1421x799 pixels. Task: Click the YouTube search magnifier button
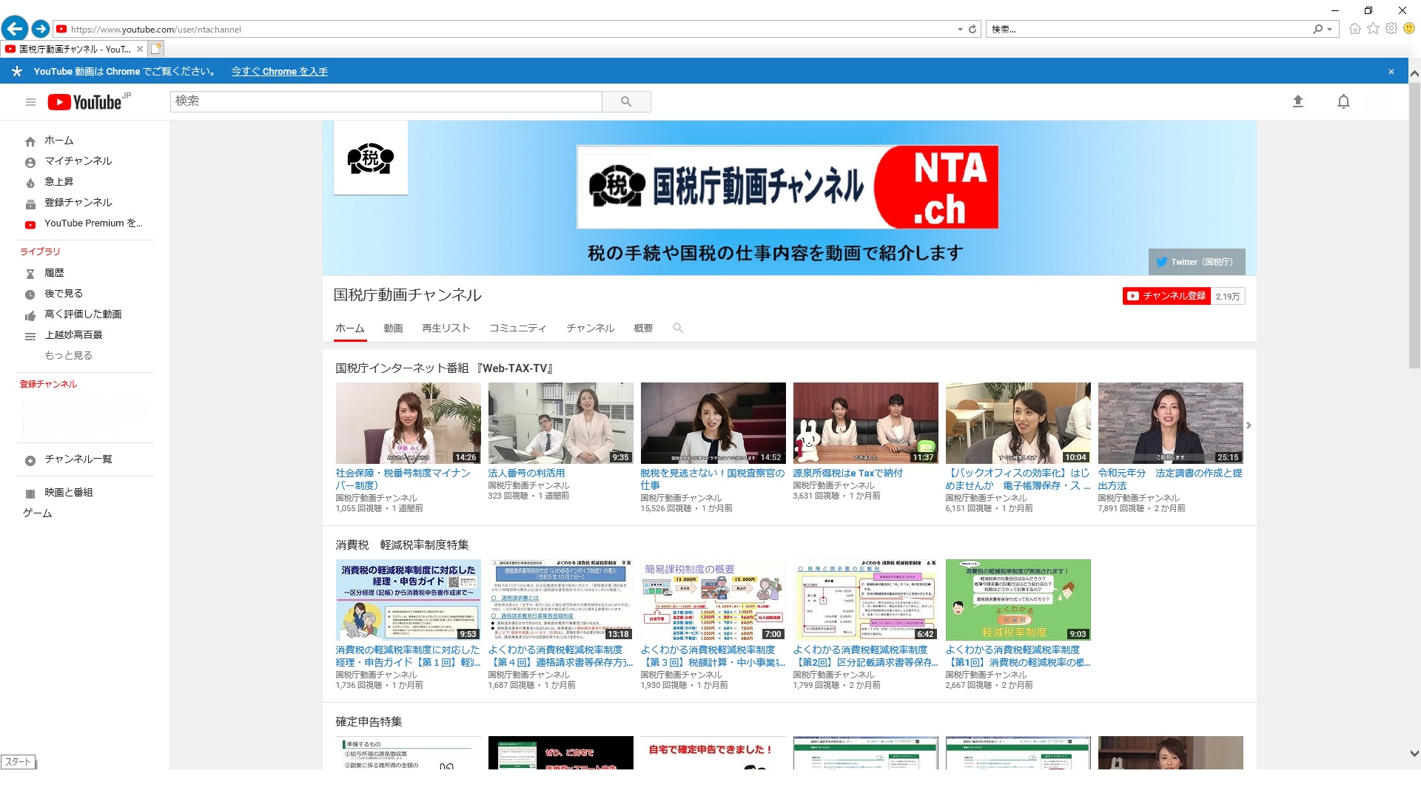(626, 101)
